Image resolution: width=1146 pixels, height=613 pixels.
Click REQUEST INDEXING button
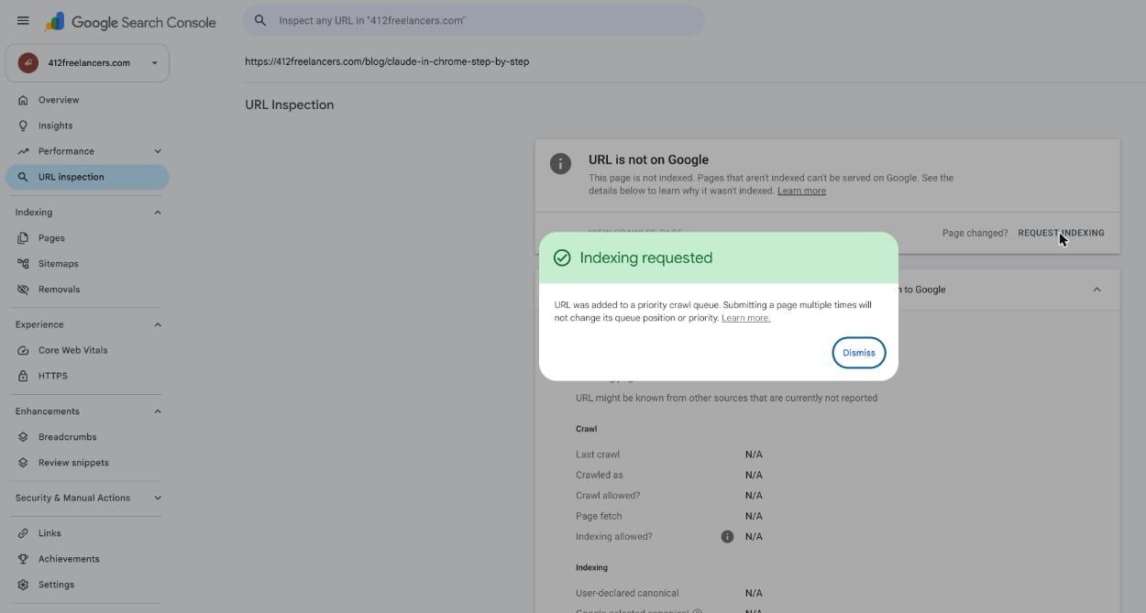pyautogui.click(x=1061, y=233)
